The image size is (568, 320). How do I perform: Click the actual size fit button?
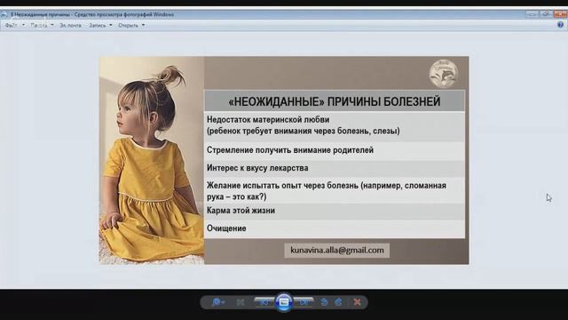tap(241, 302)
